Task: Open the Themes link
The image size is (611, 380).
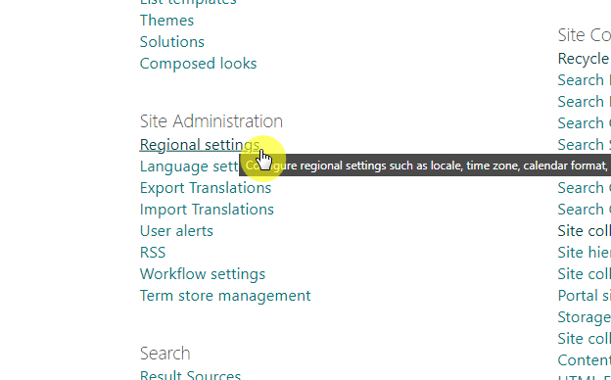Action: pos(166,21)
